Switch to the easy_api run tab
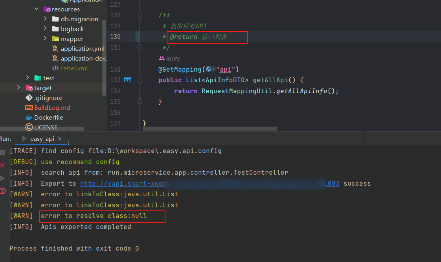Viewport: 441px width, 262px height. pyautogui.click(x=42, y=139)
